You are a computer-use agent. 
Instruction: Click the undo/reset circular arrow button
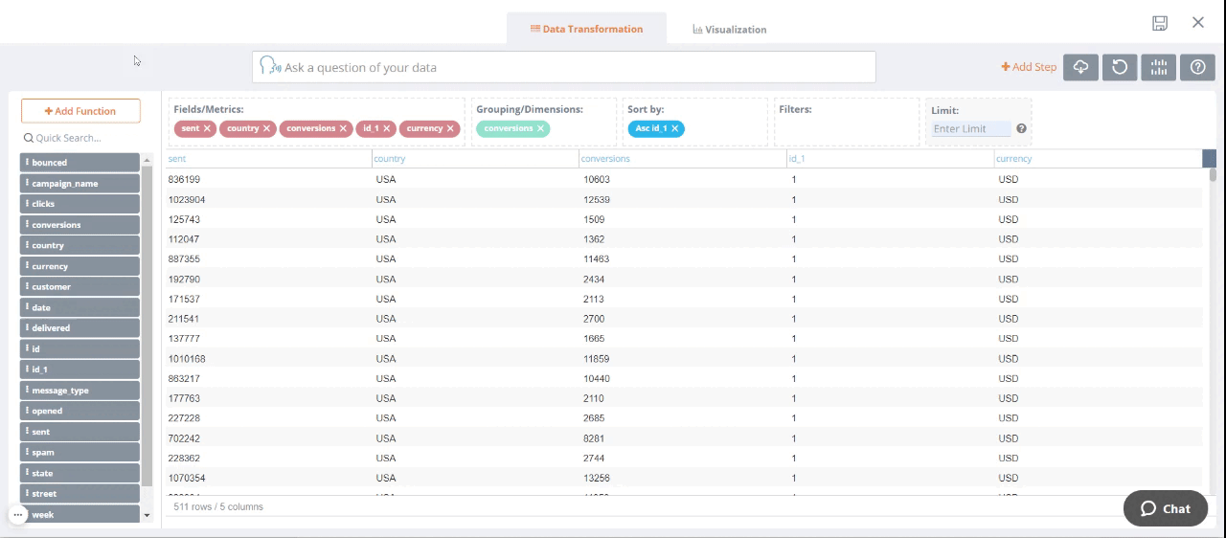pos(1120,67)
